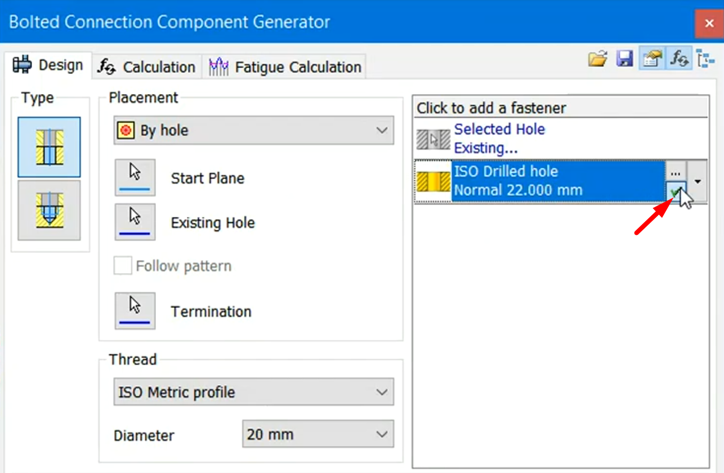Open the By hole placement dropdown
This screenshot has height=473, width=724.
253,131
